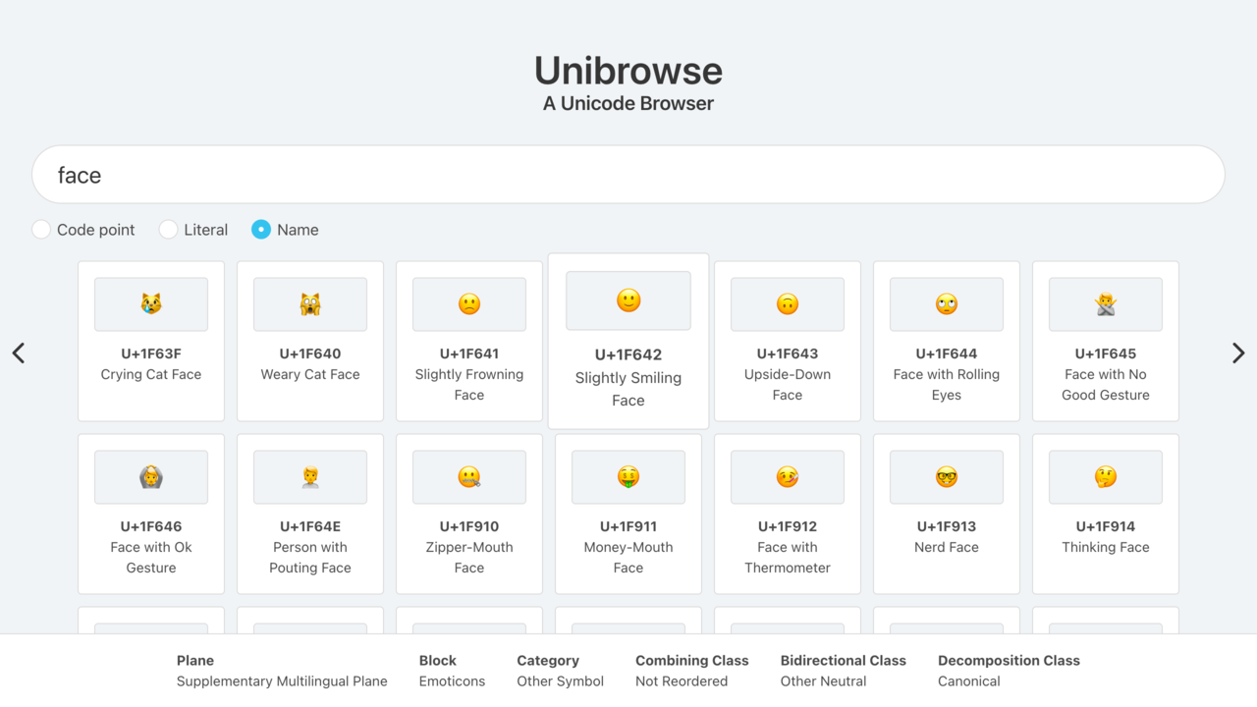The image size is (1257, 707).
Task: Select the Zipper-Mouth Face emoji
Action: 469,477
